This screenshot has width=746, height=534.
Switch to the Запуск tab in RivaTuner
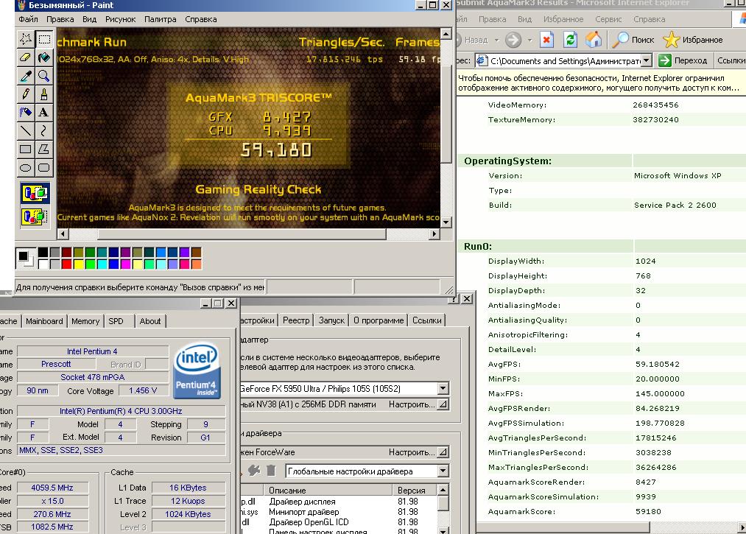click(331, 320)
